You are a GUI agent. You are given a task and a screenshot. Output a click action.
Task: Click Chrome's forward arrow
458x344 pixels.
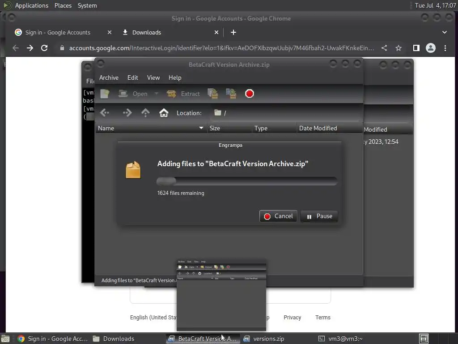[x=30, y=48]
